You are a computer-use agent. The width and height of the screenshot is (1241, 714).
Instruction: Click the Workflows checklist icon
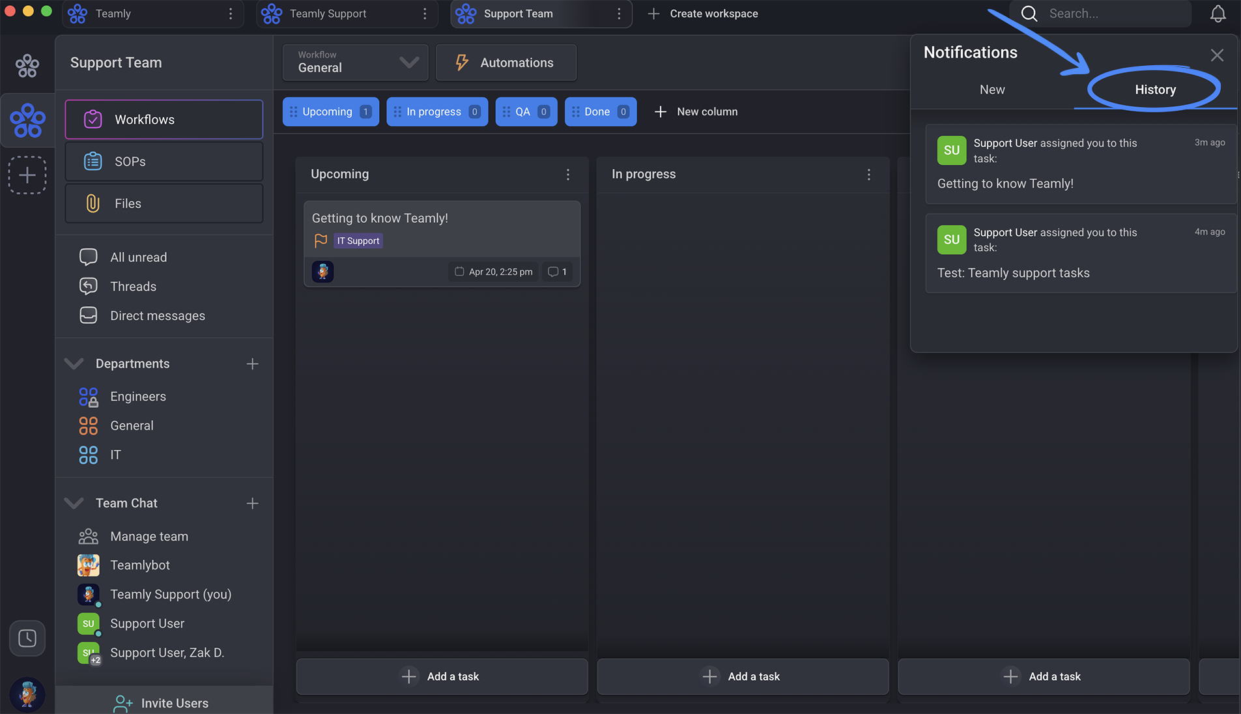[93, 119]
